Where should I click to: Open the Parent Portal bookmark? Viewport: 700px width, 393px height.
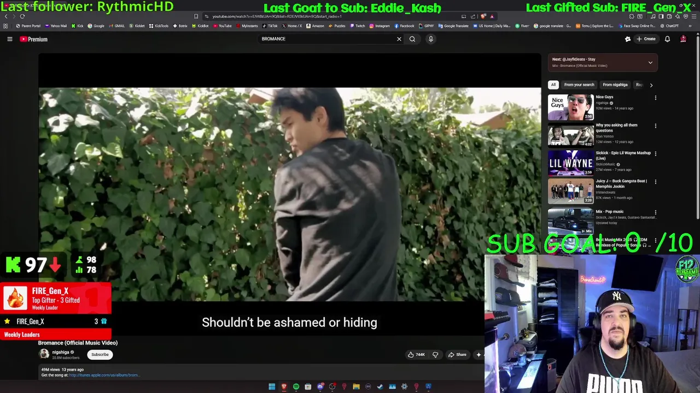click(28, 26)
